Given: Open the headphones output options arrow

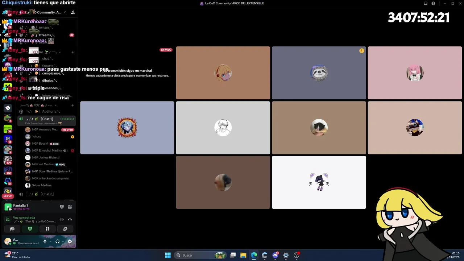Looking at the screenshot, I should click(x=63, y=241).
